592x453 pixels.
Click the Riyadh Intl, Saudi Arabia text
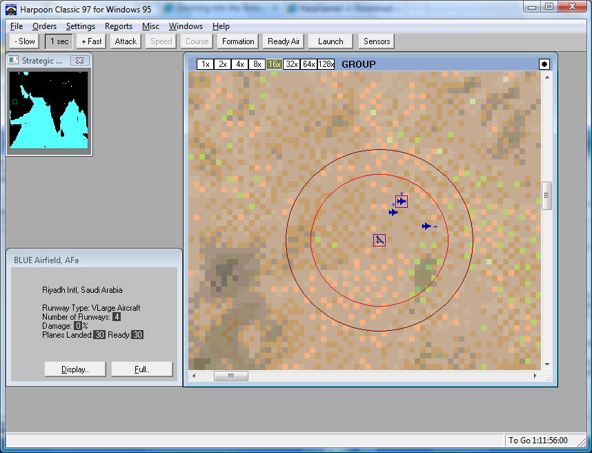[x=82, y=290]
